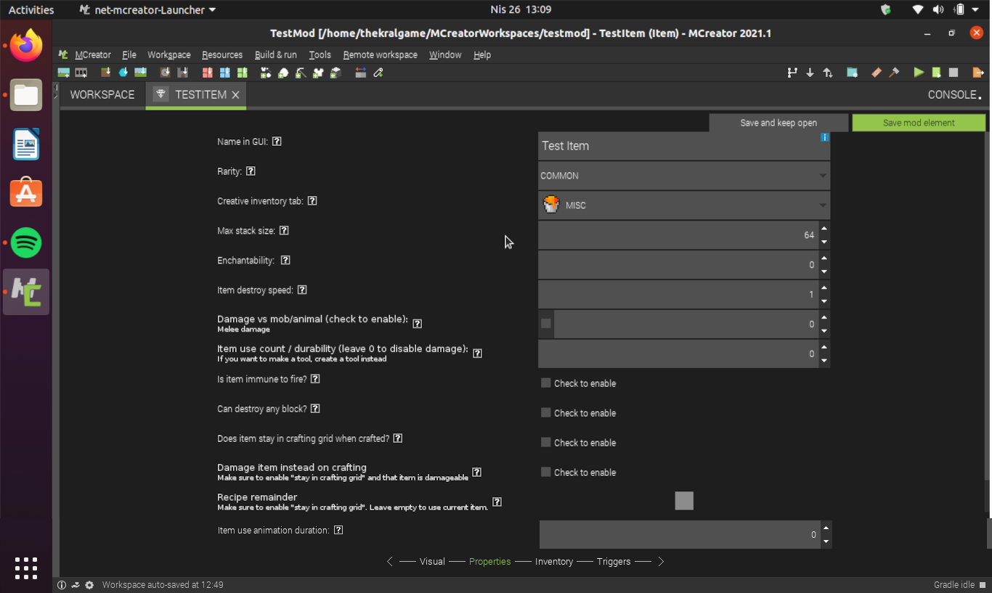Enable damage vs mob/animal checkbox
The image size is (992, 593).
coord(546,324)
